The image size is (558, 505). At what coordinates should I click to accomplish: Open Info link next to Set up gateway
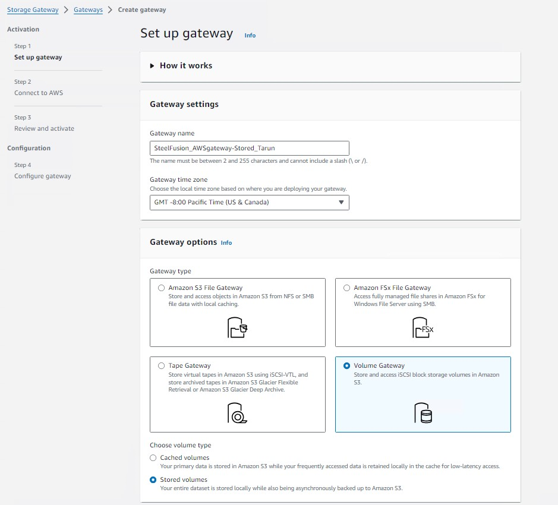[250, 35]
